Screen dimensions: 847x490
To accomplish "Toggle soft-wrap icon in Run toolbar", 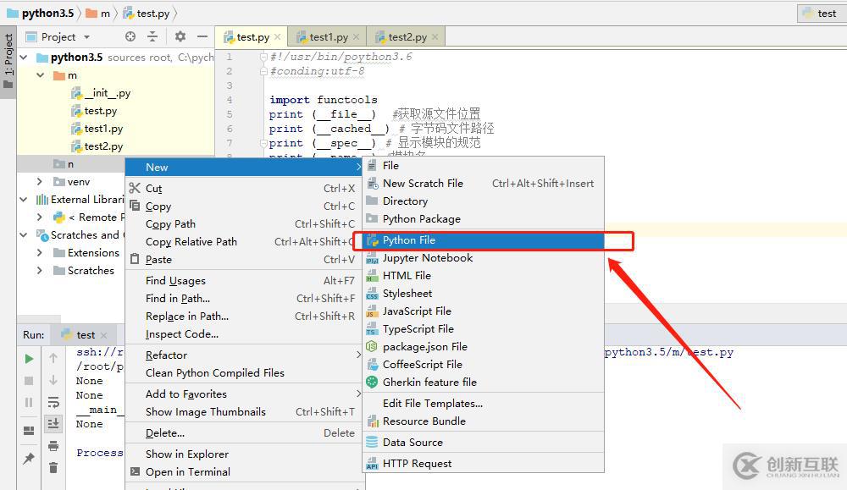I will [53, 402].
